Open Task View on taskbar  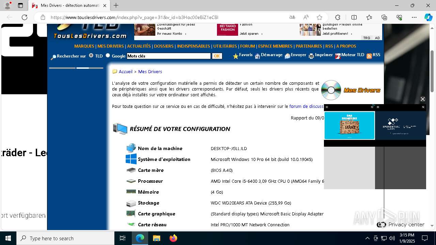tap(123, 238)
